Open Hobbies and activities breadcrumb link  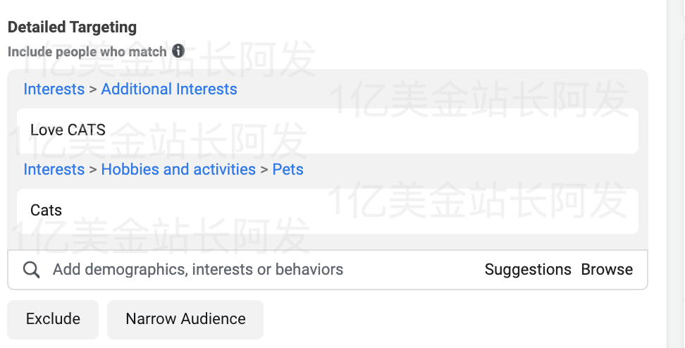178,170
